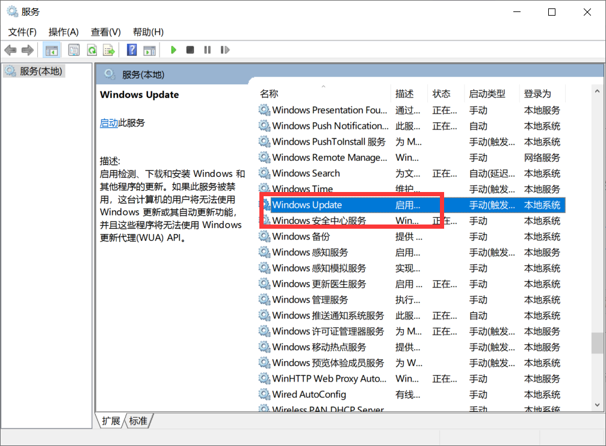Click the 启动 link to start service

click(x=108, y=123)
